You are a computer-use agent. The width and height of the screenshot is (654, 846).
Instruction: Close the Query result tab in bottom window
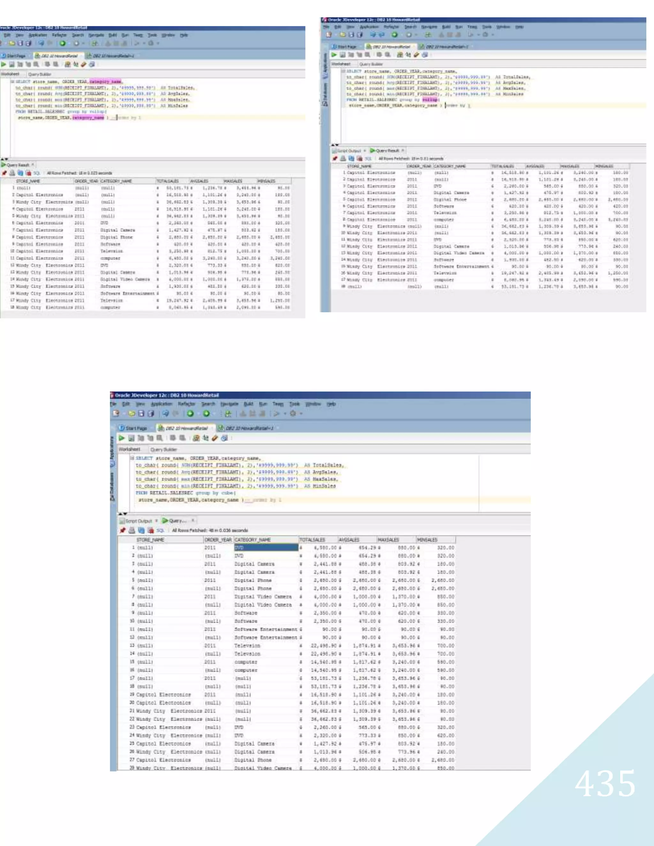tap(193, 520)
